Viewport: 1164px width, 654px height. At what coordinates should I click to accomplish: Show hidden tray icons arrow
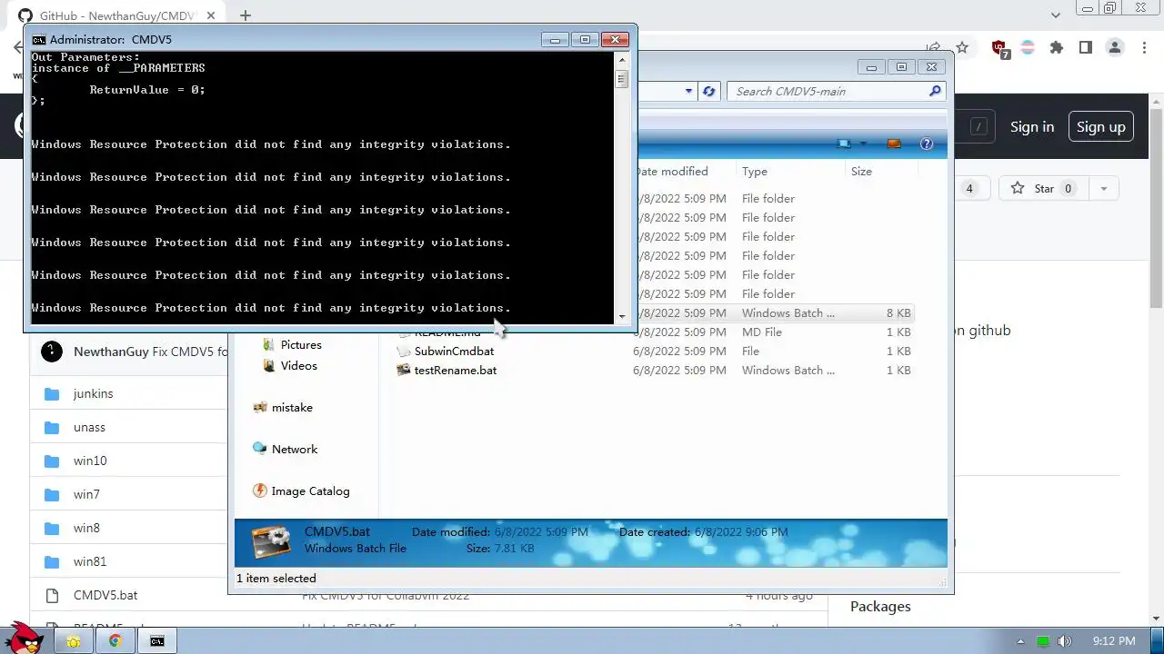coord(1021,641)
